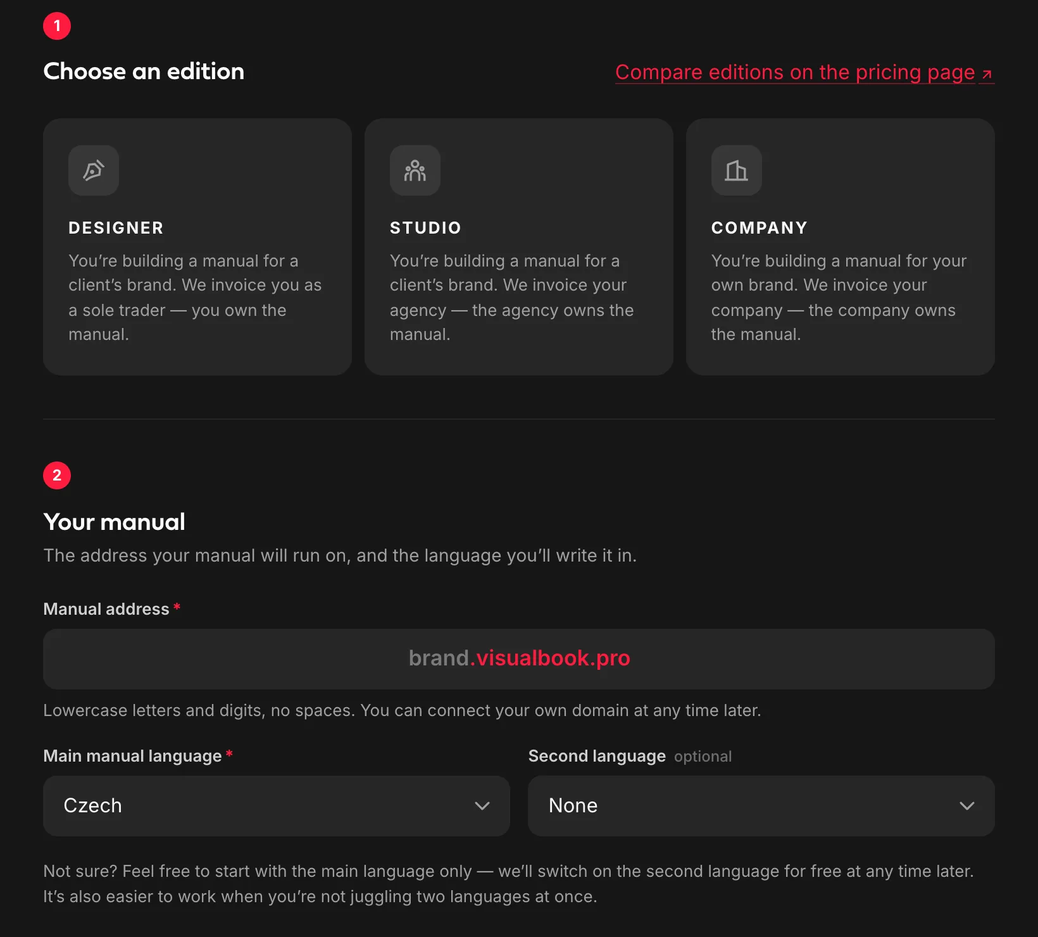
Task: Select the COMPANY edition title
Action: tap(759, 228)
